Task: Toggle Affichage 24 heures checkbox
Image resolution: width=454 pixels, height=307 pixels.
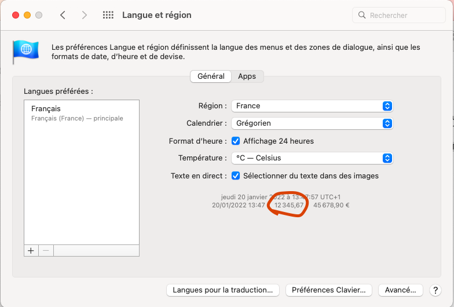Action: click(236, 141)
